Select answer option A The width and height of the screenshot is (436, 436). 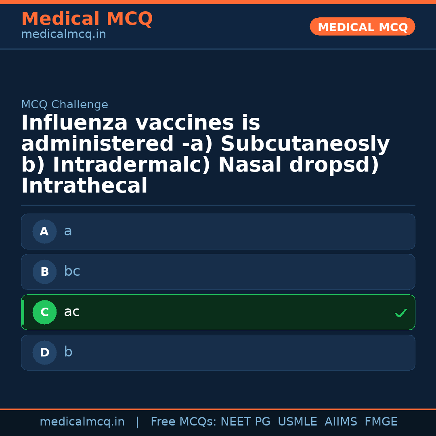pos(218,231)
